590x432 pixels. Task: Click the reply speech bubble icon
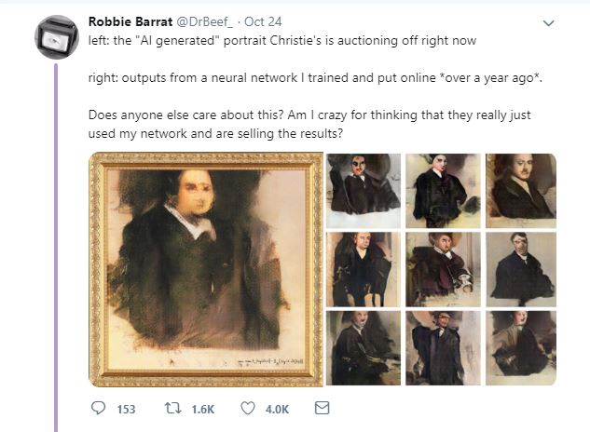point(100,408)
